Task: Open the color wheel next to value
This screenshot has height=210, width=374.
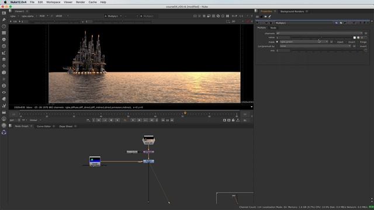Action: coord(358,37)
